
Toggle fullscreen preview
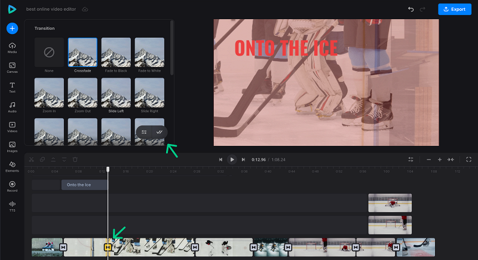click(469, 160)
